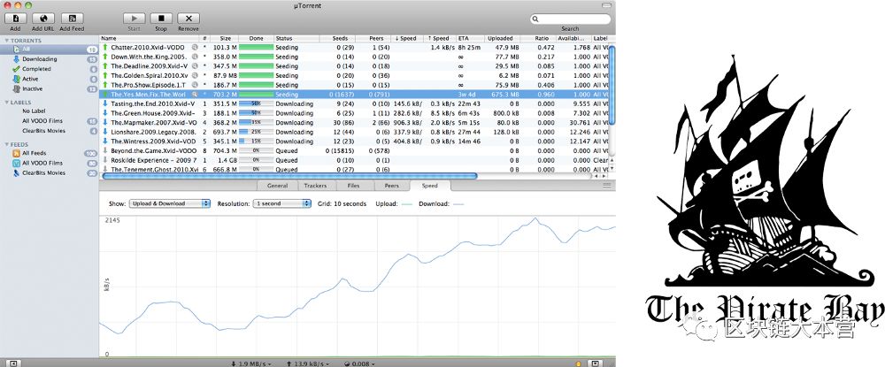
Task: Click the search magnifier icon in search box
Action: pyautogui.click(x=535, y=19)
